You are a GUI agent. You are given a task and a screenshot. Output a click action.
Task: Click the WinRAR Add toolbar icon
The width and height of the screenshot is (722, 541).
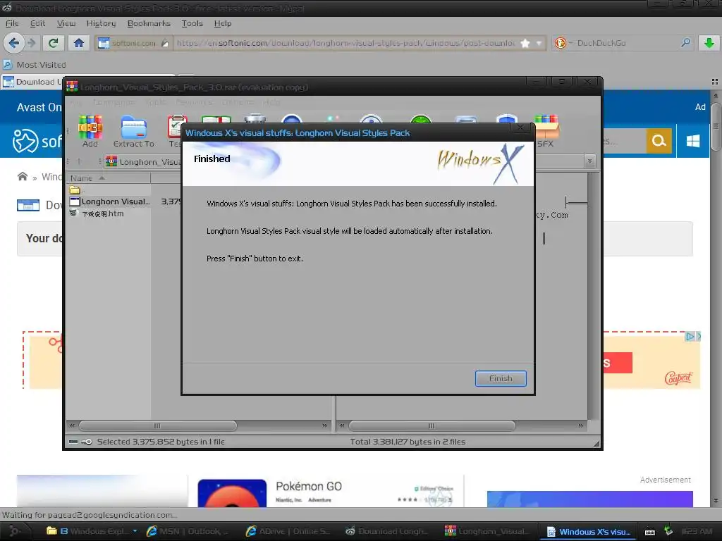pos(90,131)
